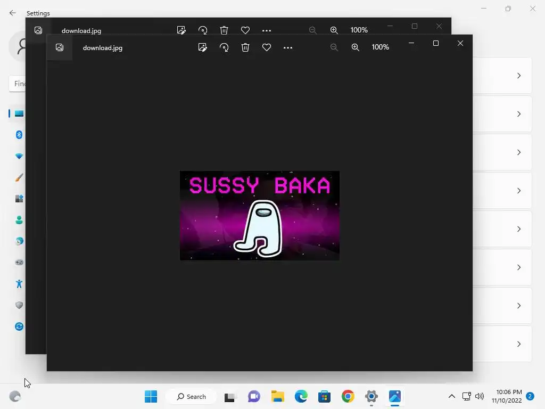This screenshot has height=409, width=545.
Task: Click Edit image icon in back Photos window
Action: [x=181, y=30]
